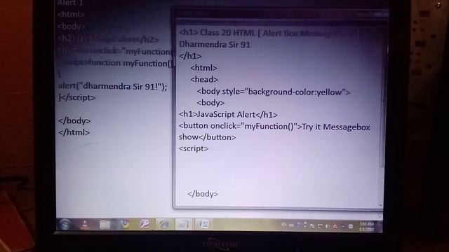Click the "</body>" line in back window

pos(74,121)
